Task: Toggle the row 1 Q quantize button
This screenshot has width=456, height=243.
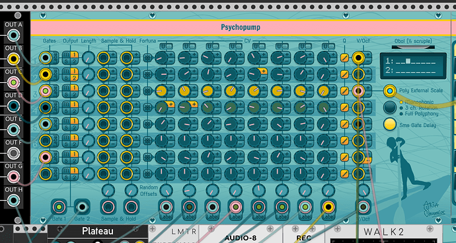Action: (344, 58)
